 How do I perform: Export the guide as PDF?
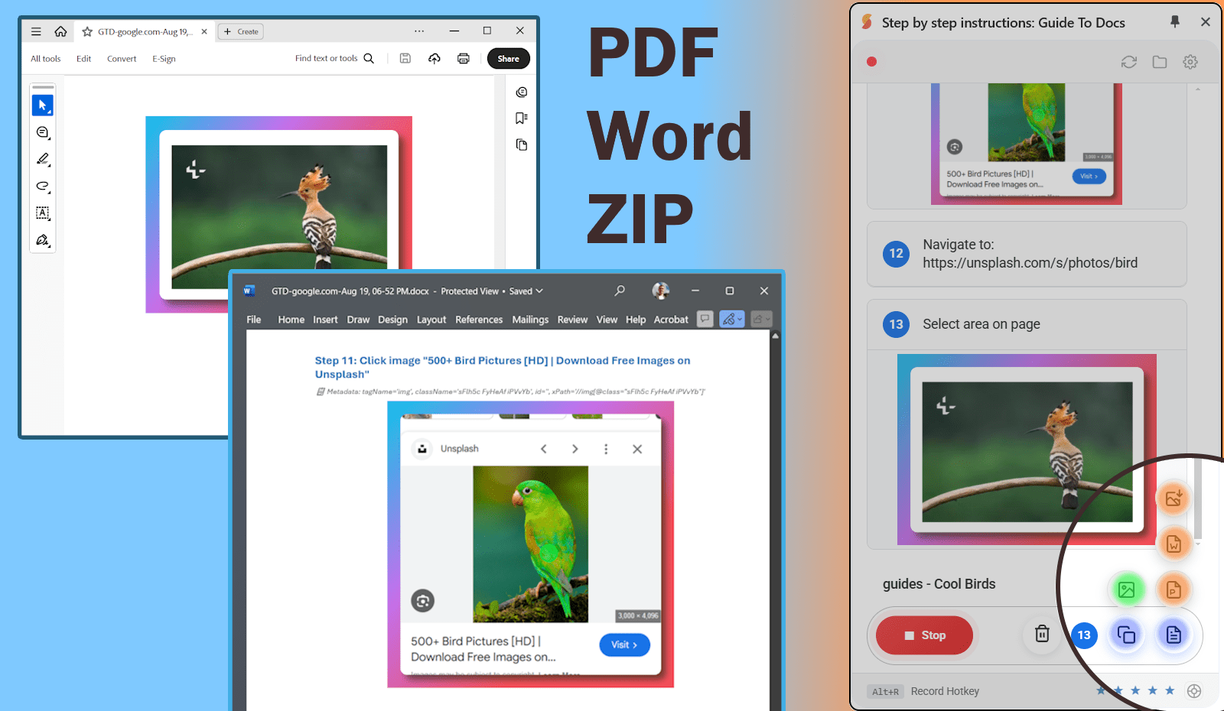tap(1174, 589)
